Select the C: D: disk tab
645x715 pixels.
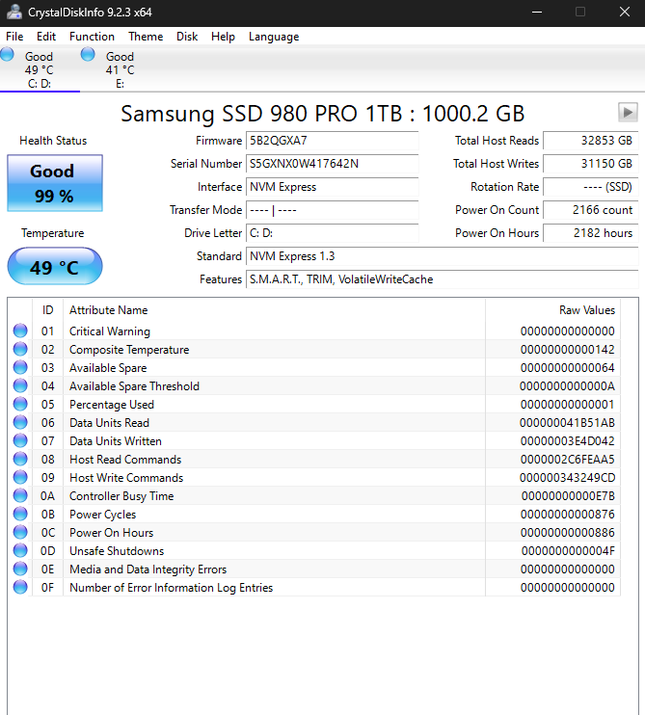40,69
